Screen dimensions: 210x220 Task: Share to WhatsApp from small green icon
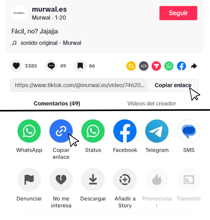coord(169,66)
